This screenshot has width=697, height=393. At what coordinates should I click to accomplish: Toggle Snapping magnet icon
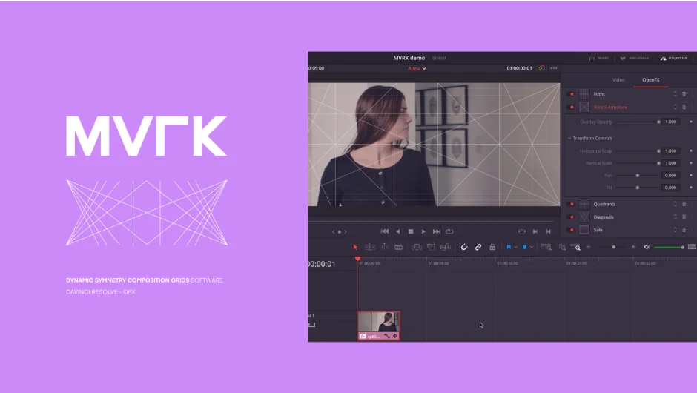click(464, 247)
